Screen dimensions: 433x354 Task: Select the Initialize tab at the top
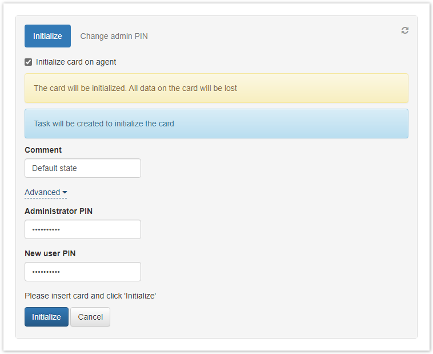[47, 36]
